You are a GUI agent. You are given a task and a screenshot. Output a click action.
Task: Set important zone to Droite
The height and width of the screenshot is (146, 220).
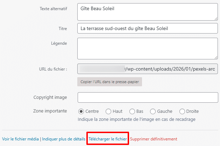182,111
